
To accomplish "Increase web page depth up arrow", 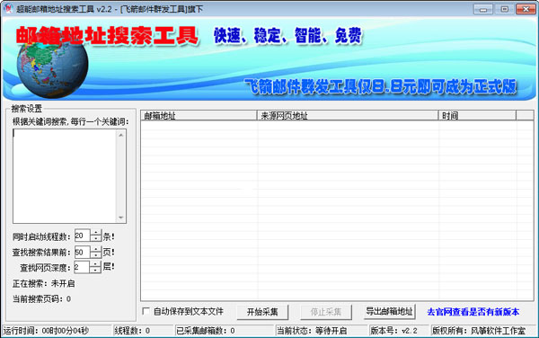I will (x=95, y=264).
